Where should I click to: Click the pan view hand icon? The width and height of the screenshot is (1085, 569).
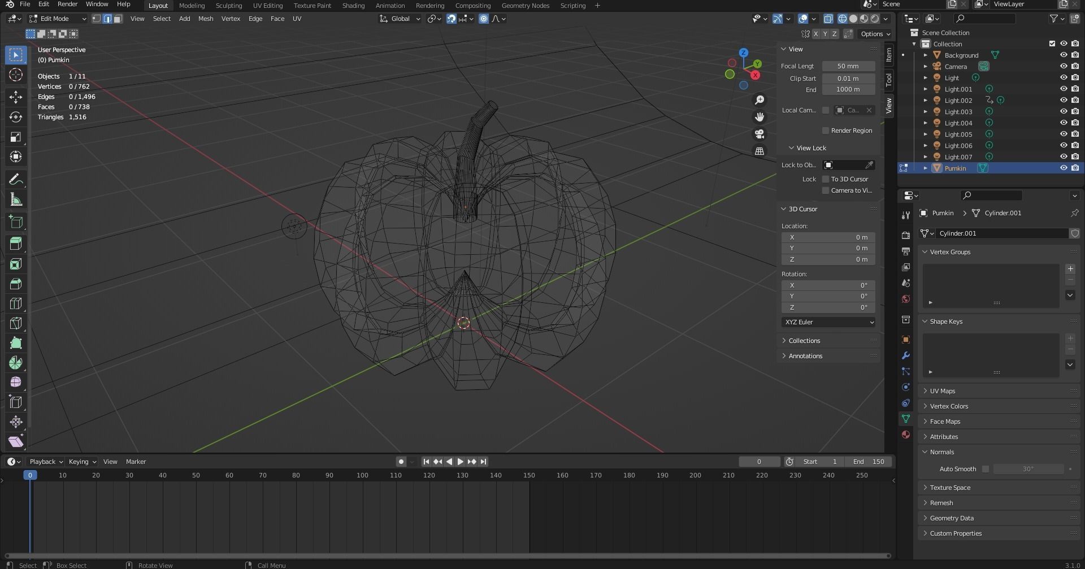tap(759, 117)
